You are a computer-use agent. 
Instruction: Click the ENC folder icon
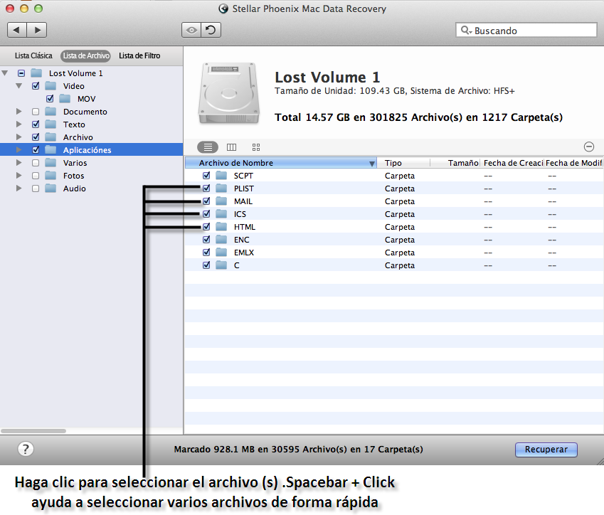(221, 240)
